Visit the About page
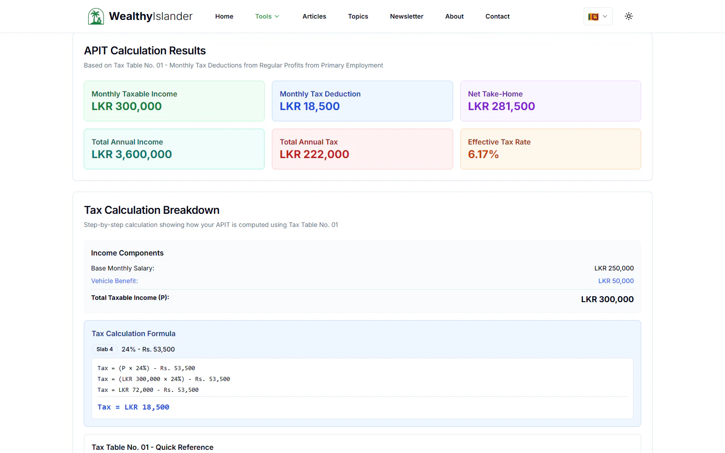The height and width of the screenshot is (453, 725). pos(454,16)
